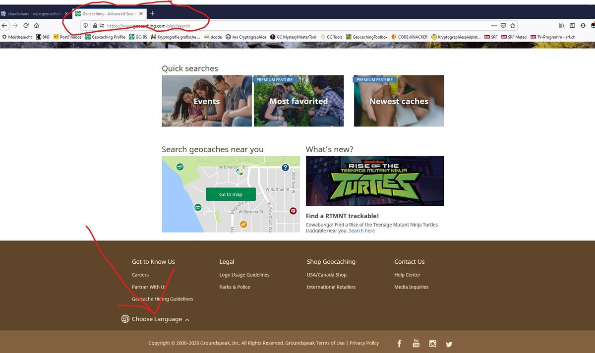The image size is (595, 353).
Task: Click green cache marker beside W Emerson St
Action: pos(180,167)
